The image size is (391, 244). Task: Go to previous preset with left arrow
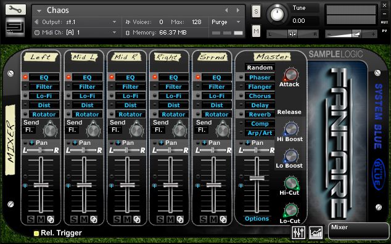(226, 10)
